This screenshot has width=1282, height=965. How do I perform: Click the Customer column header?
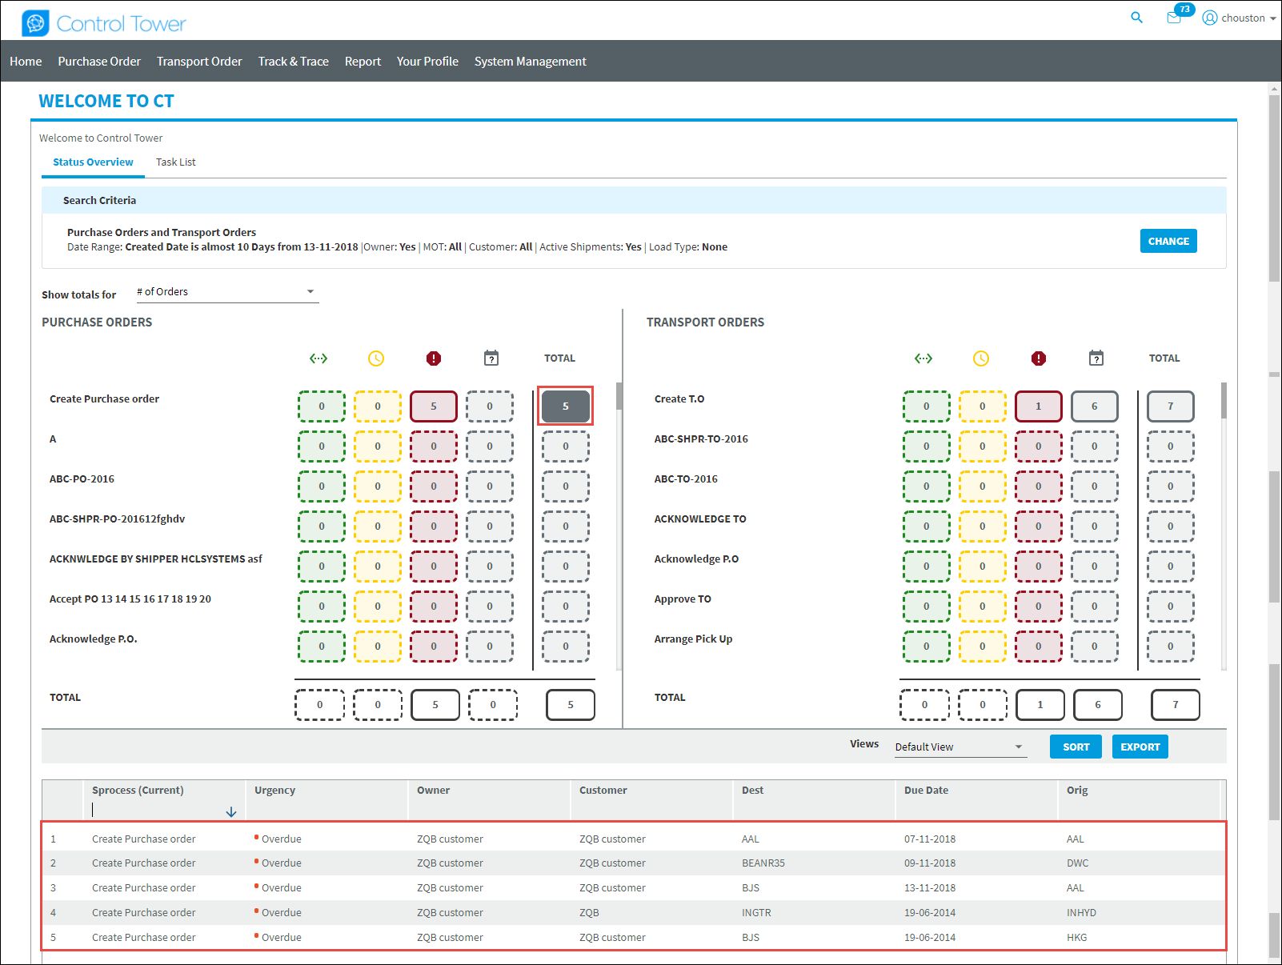coord(603,790)
